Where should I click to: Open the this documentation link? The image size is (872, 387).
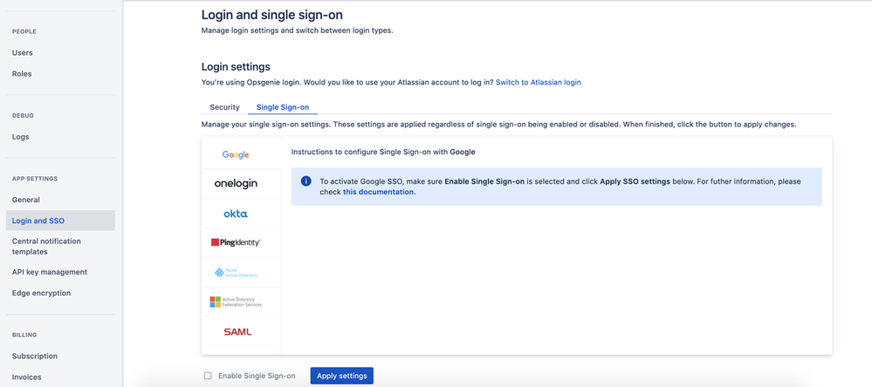(x=378, y=192)
